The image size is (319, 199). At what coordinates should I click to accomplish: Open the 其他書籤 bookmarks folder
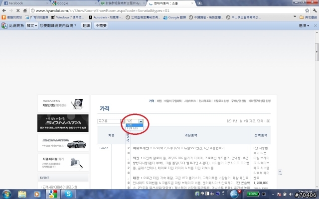click(309, 17)
